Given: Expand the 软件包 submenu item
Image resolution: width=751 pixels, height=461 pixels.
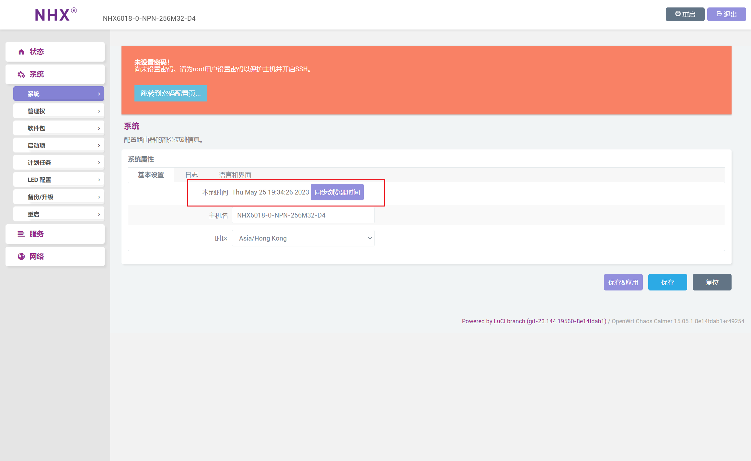Looking at the screenshot, I should [59, 128].
